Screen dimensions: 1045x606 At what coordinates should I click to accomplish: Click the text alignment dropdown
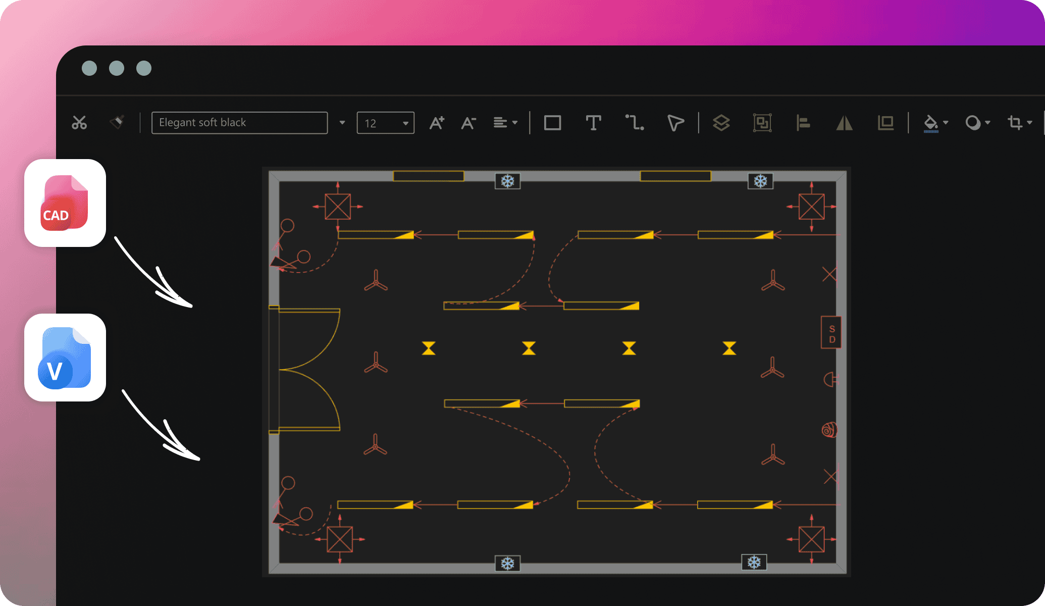505,121
